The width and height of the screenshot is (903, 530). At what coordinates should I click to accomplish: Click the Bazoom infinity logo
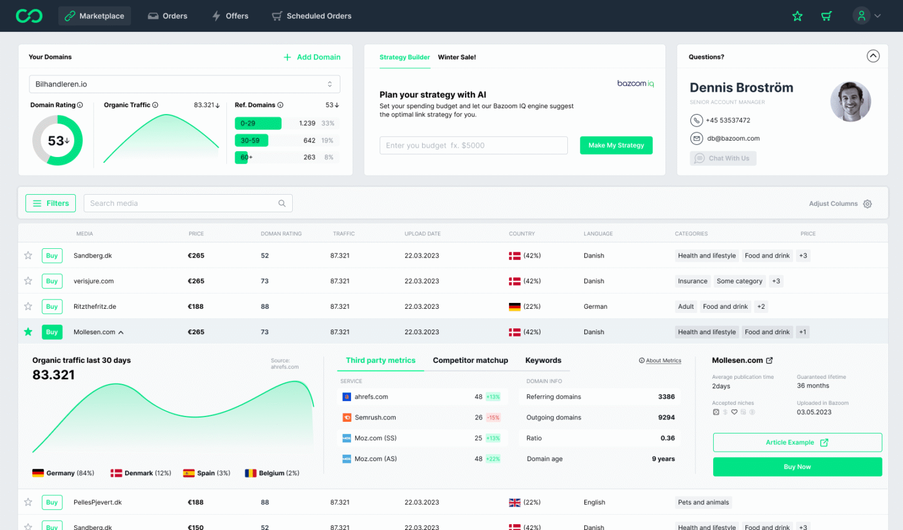29,16
